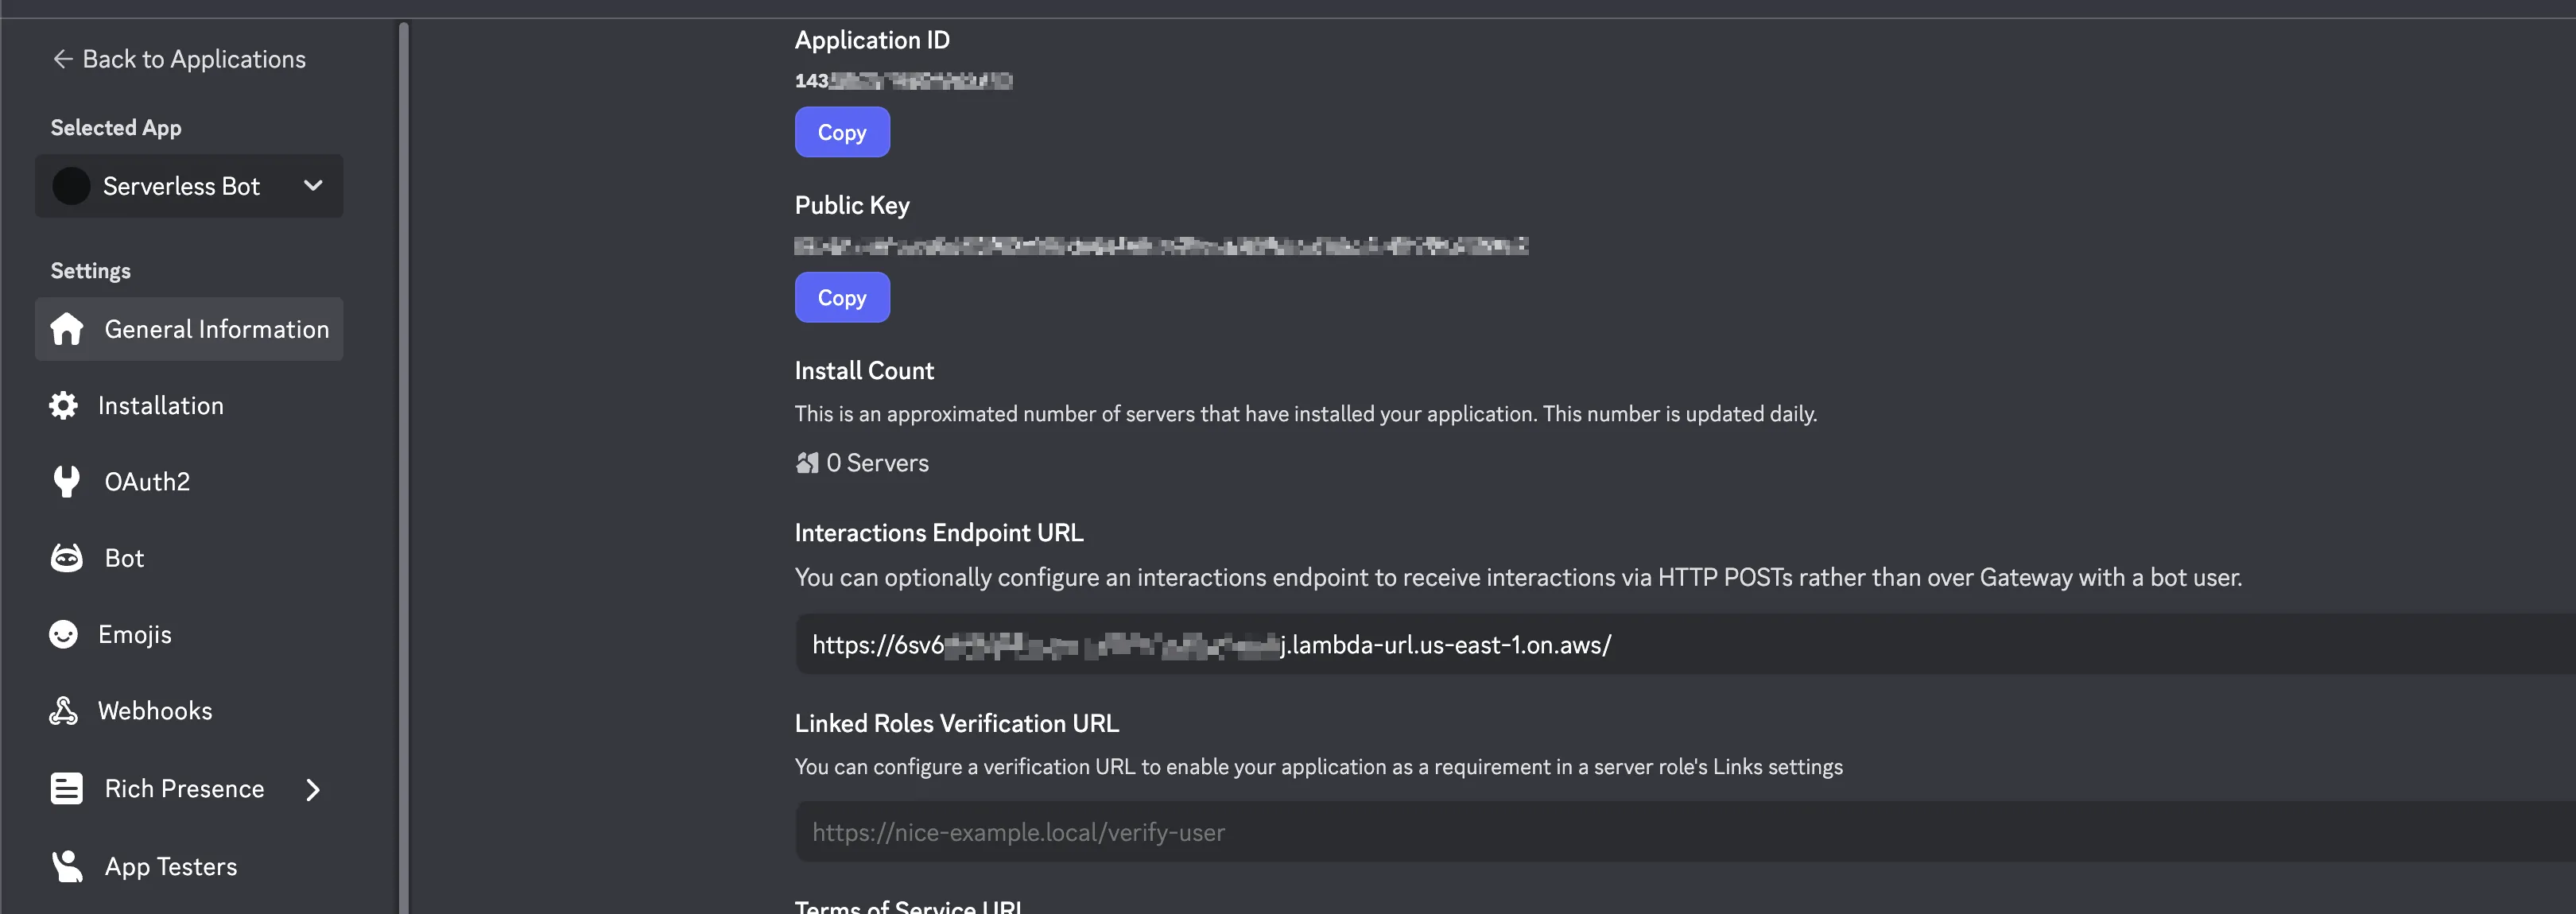Expand the Rich Presence submenu arrow
This screenshot has width=2576, height=914.
313,789
